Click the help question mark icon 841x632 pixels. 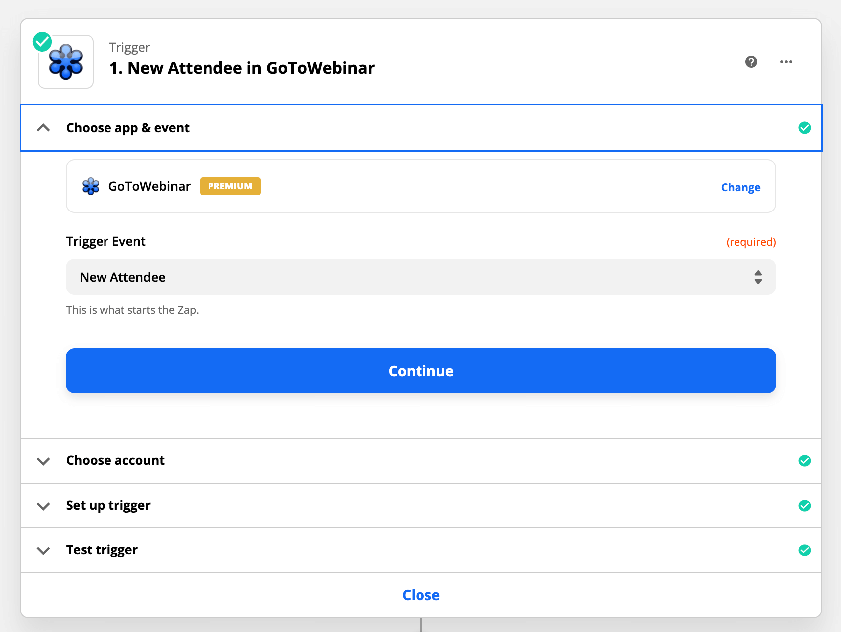[x=751, y=62]
